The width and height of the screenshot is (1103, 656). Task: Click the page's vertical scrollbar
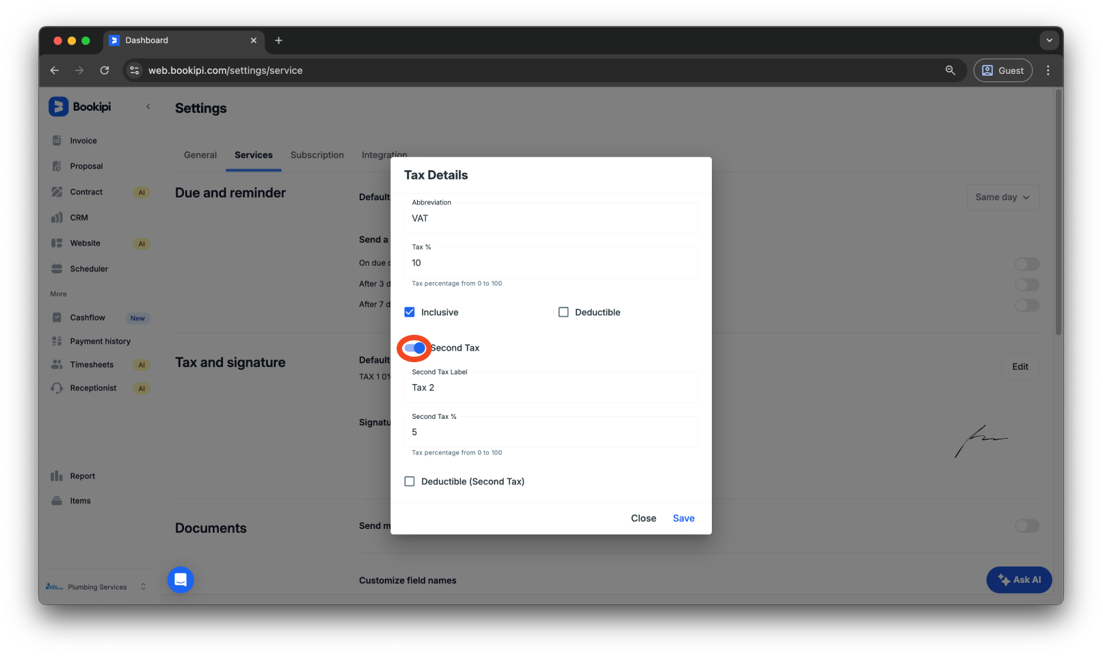click(x=1058, y=213)
